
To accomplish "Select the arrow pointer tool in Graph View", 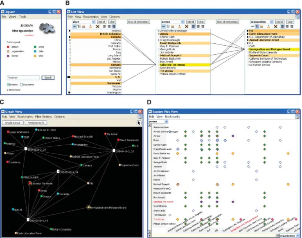I will pos(139,123).
